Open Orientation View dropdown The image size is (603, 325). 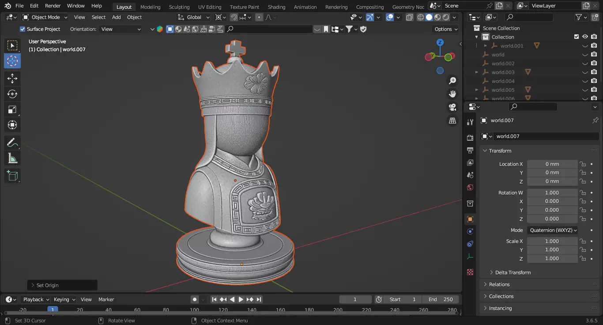click(121, 29)
